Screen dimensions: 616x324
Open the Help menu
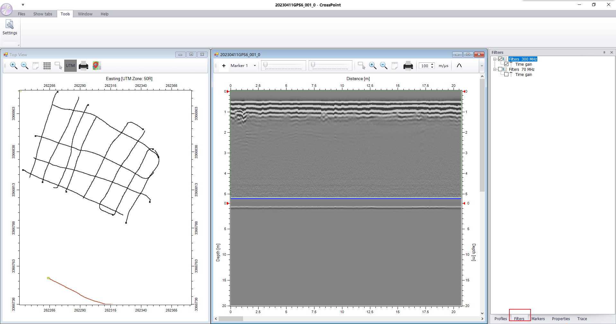click(x=104, y=14)
